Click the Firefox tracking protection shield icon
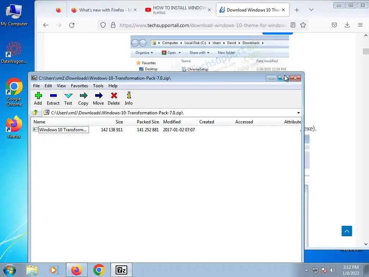This screenshot has width=369, height=277. click(103, 25)
